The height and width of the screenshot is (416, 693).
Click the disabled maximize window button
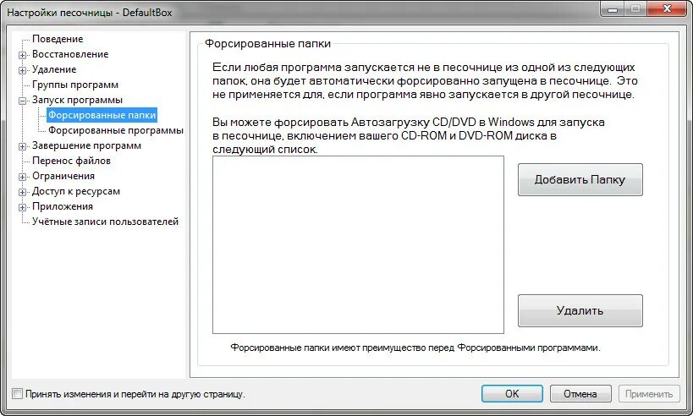coord(635,8)
